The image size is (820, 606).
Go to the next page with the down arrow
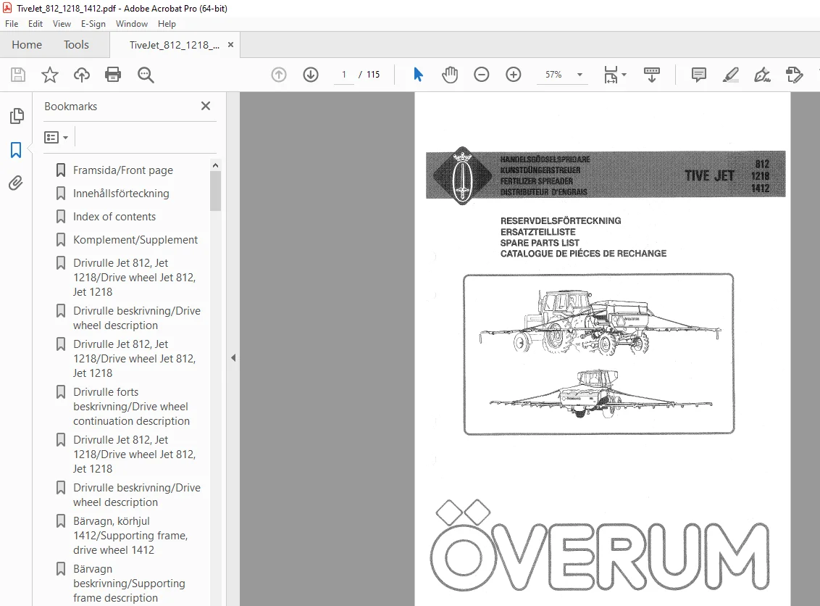[311, 75]
